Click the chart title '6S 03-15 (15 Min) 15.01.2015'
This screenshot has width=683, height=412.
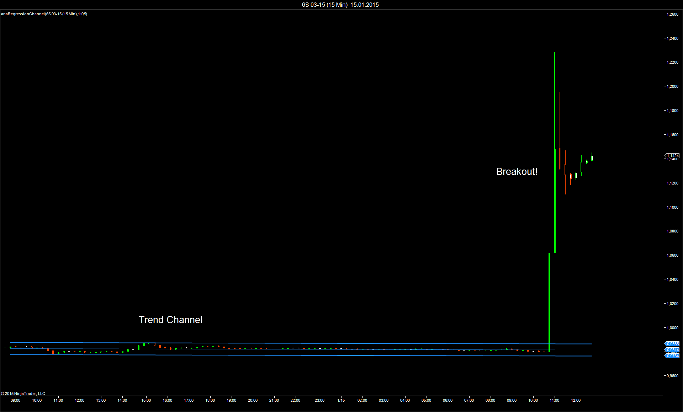[x=340, y=5]
